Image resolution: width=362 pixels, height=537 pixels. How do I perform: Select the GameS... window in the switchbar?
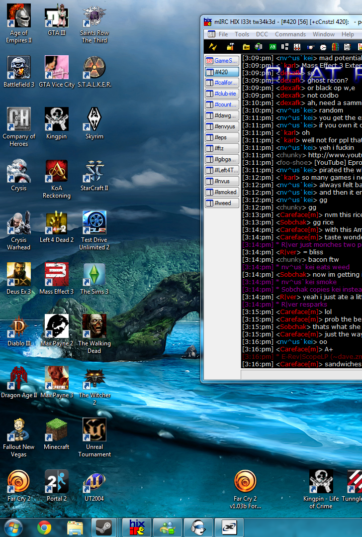click(x=222, y=61)
